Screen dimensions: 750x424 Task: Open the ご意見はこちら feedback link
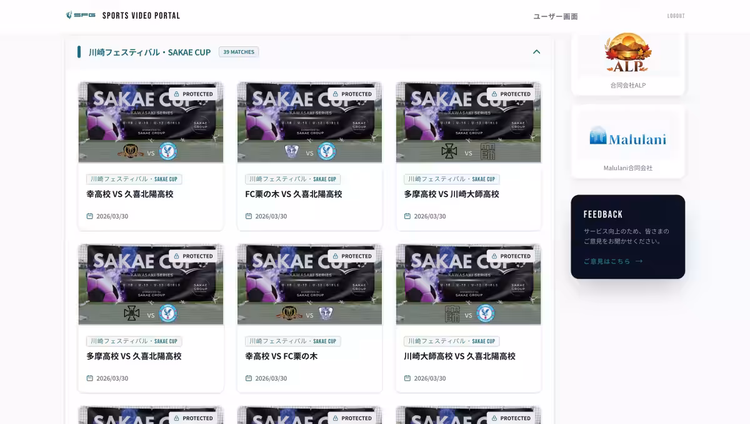tap(607, 261)
